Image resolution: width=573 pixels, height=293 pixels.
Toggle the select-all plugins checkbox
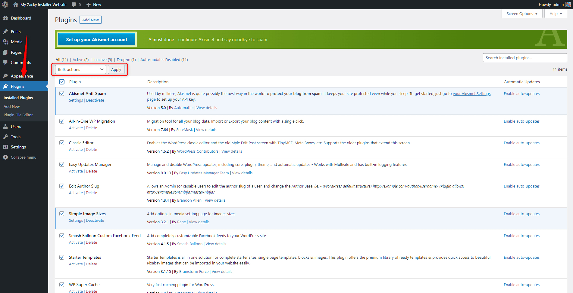click(x=62, y=82)
